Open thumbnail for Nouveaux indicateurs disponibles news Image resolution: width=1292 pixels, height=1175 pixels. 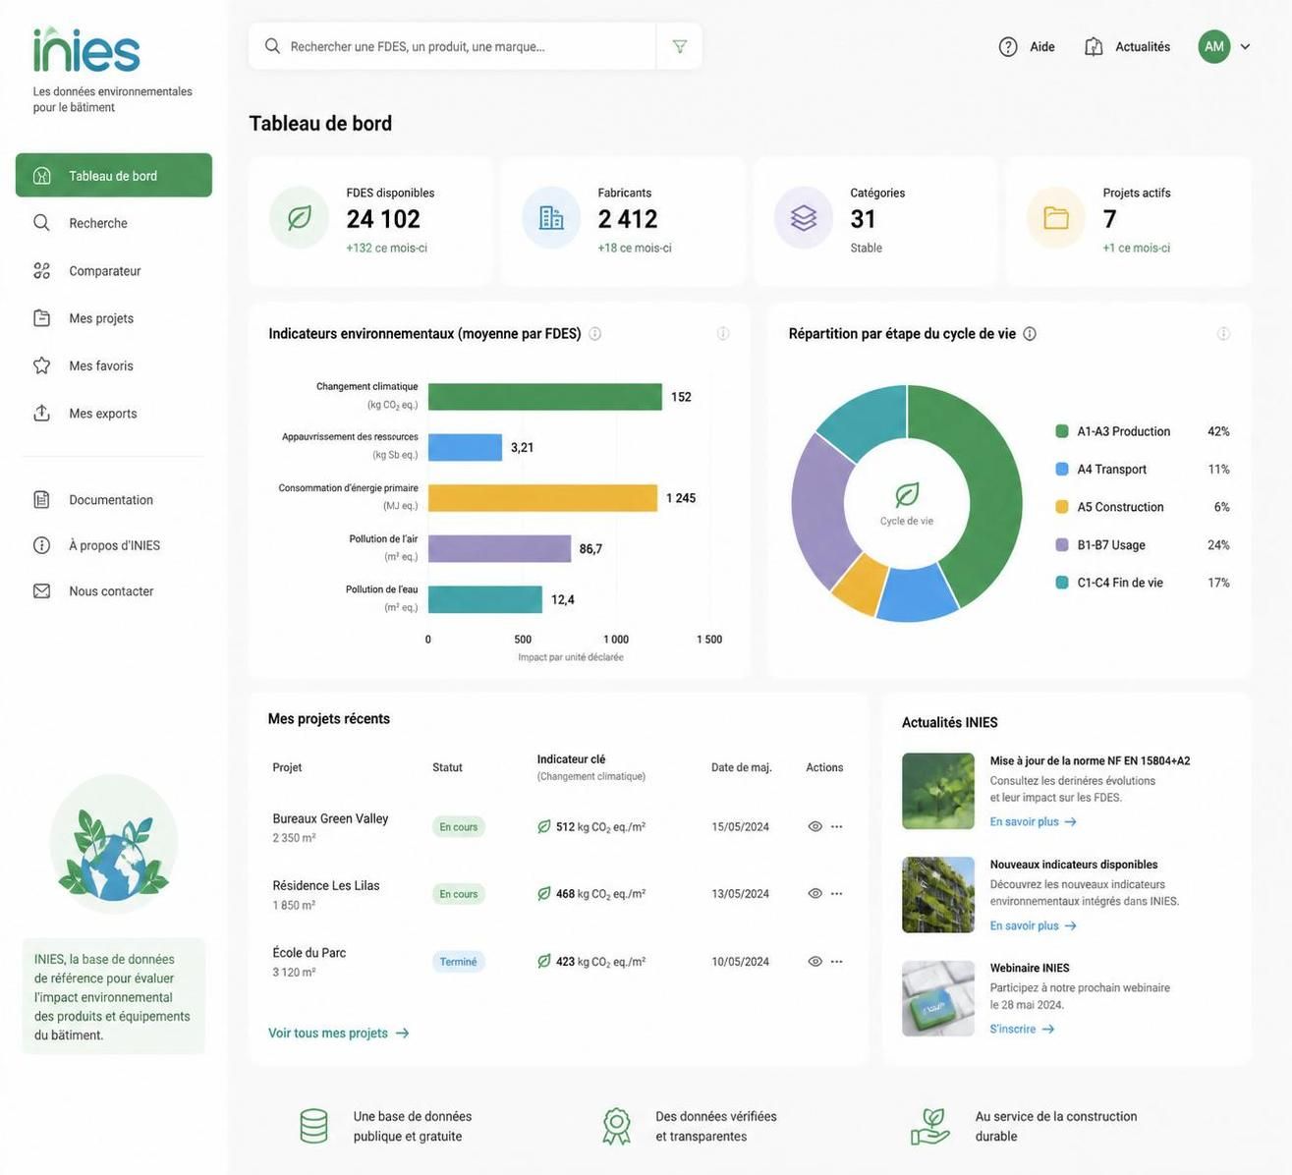(938, 895)
